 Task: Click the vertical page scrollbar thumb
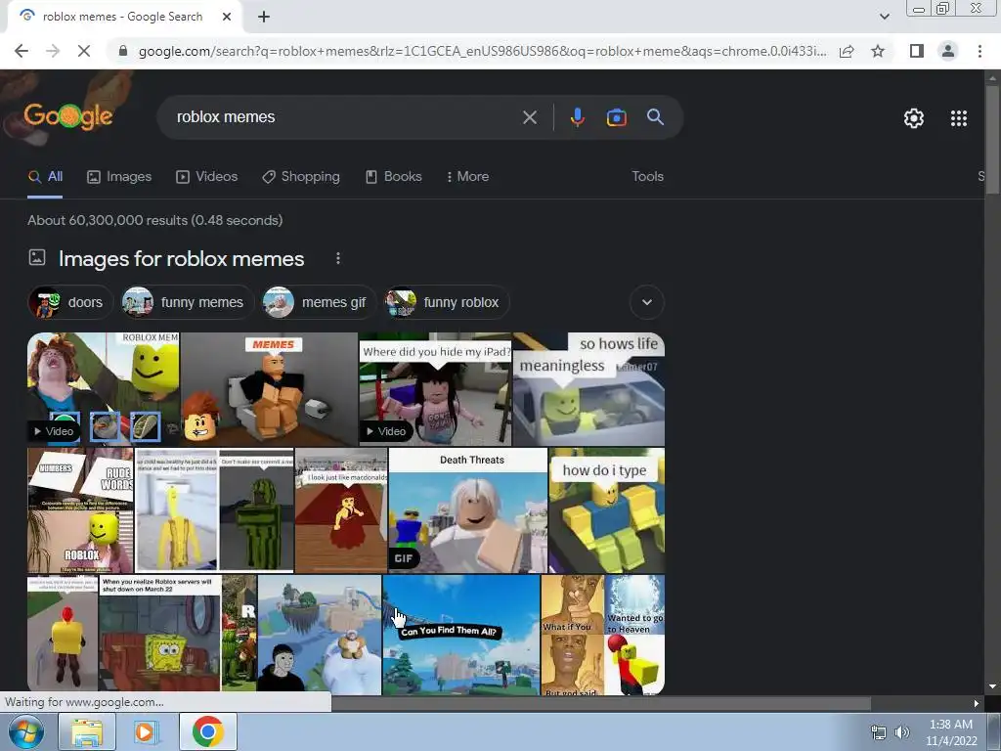(x=992, y=139)
